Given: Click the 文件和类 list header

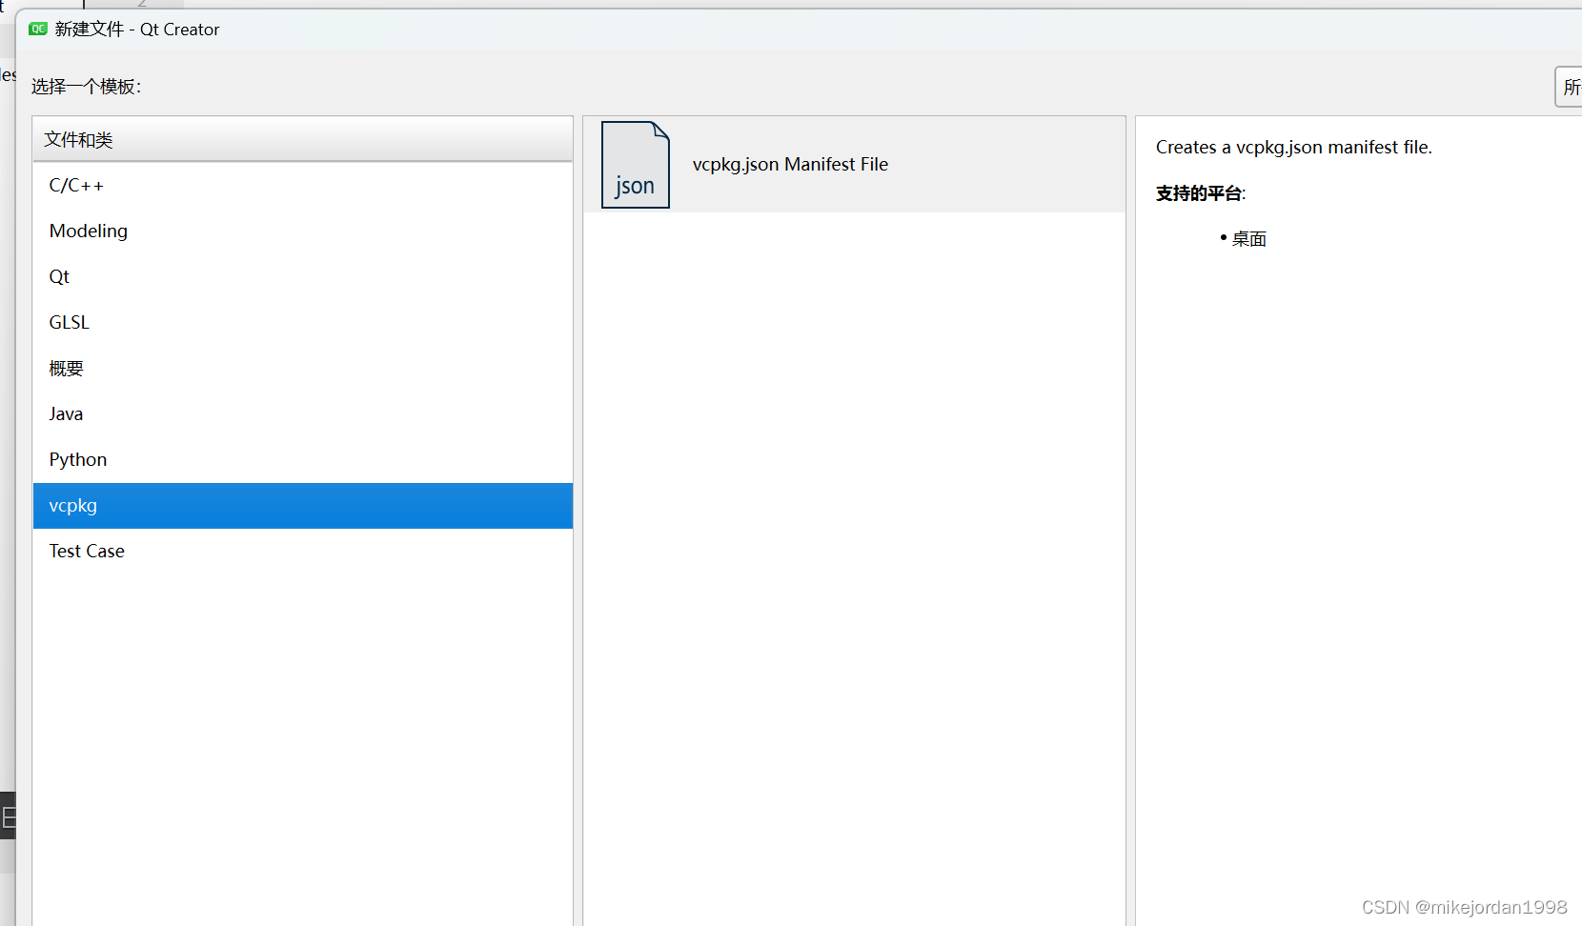Looking at the screenshot, I should coord(303,140).
